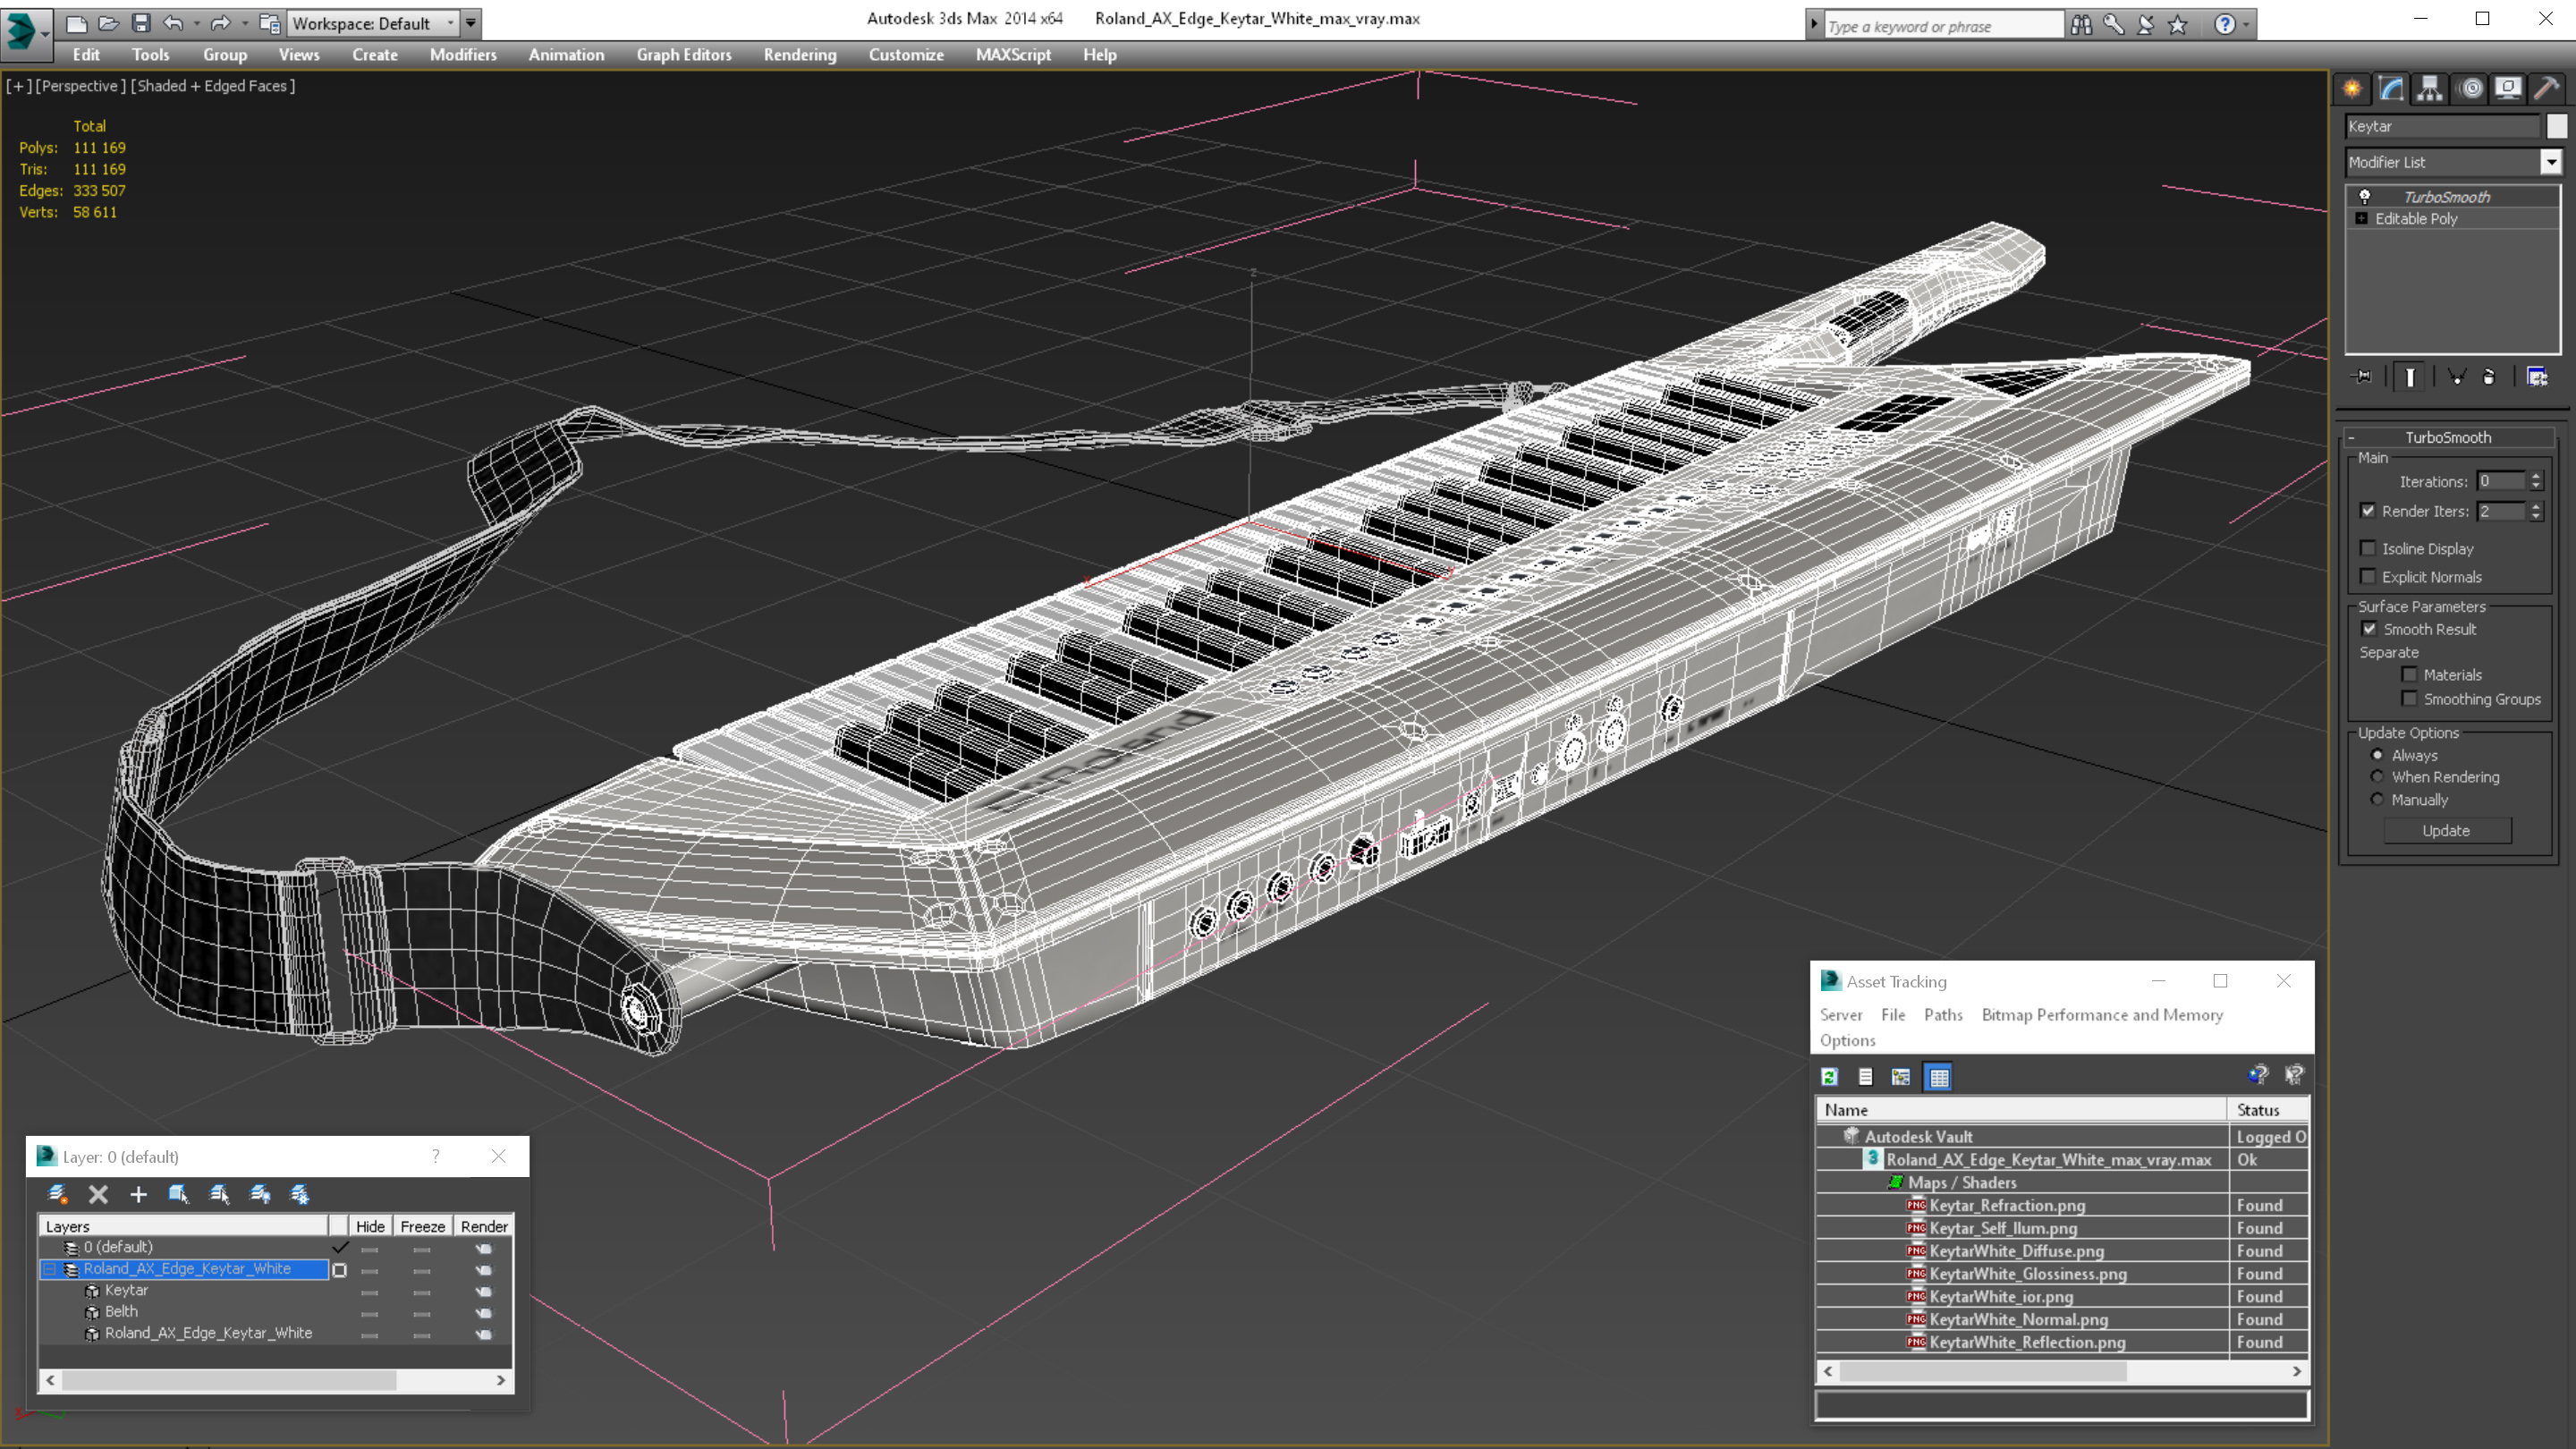This screenshot has height=1449, width=2576.
Task: Select When Rendering update option
Action: [x=2378, y=777]
